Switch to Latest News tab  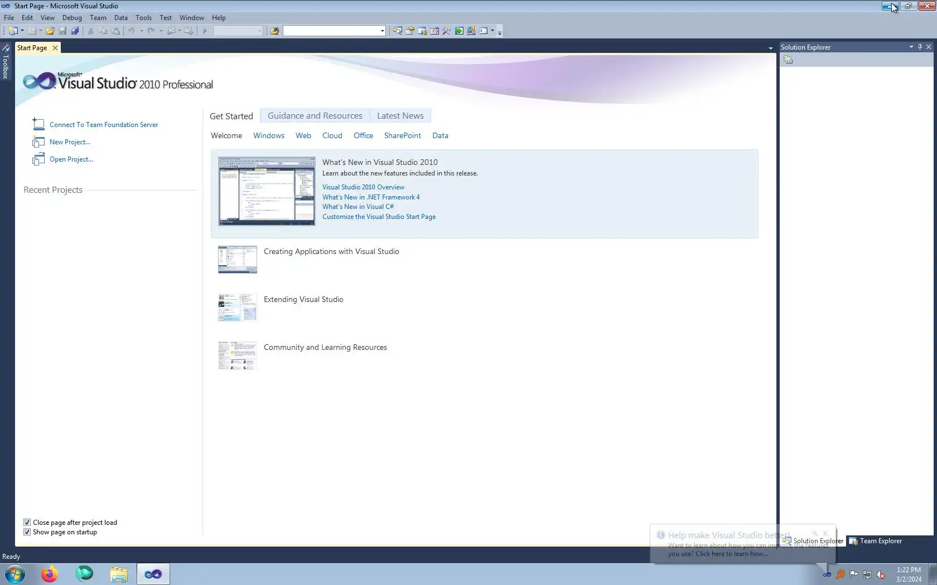[400, 116]
